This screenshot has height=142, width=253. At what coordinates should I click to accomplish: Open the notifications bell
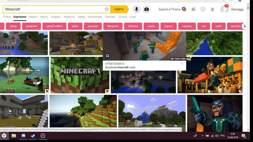tap(213, 9)
